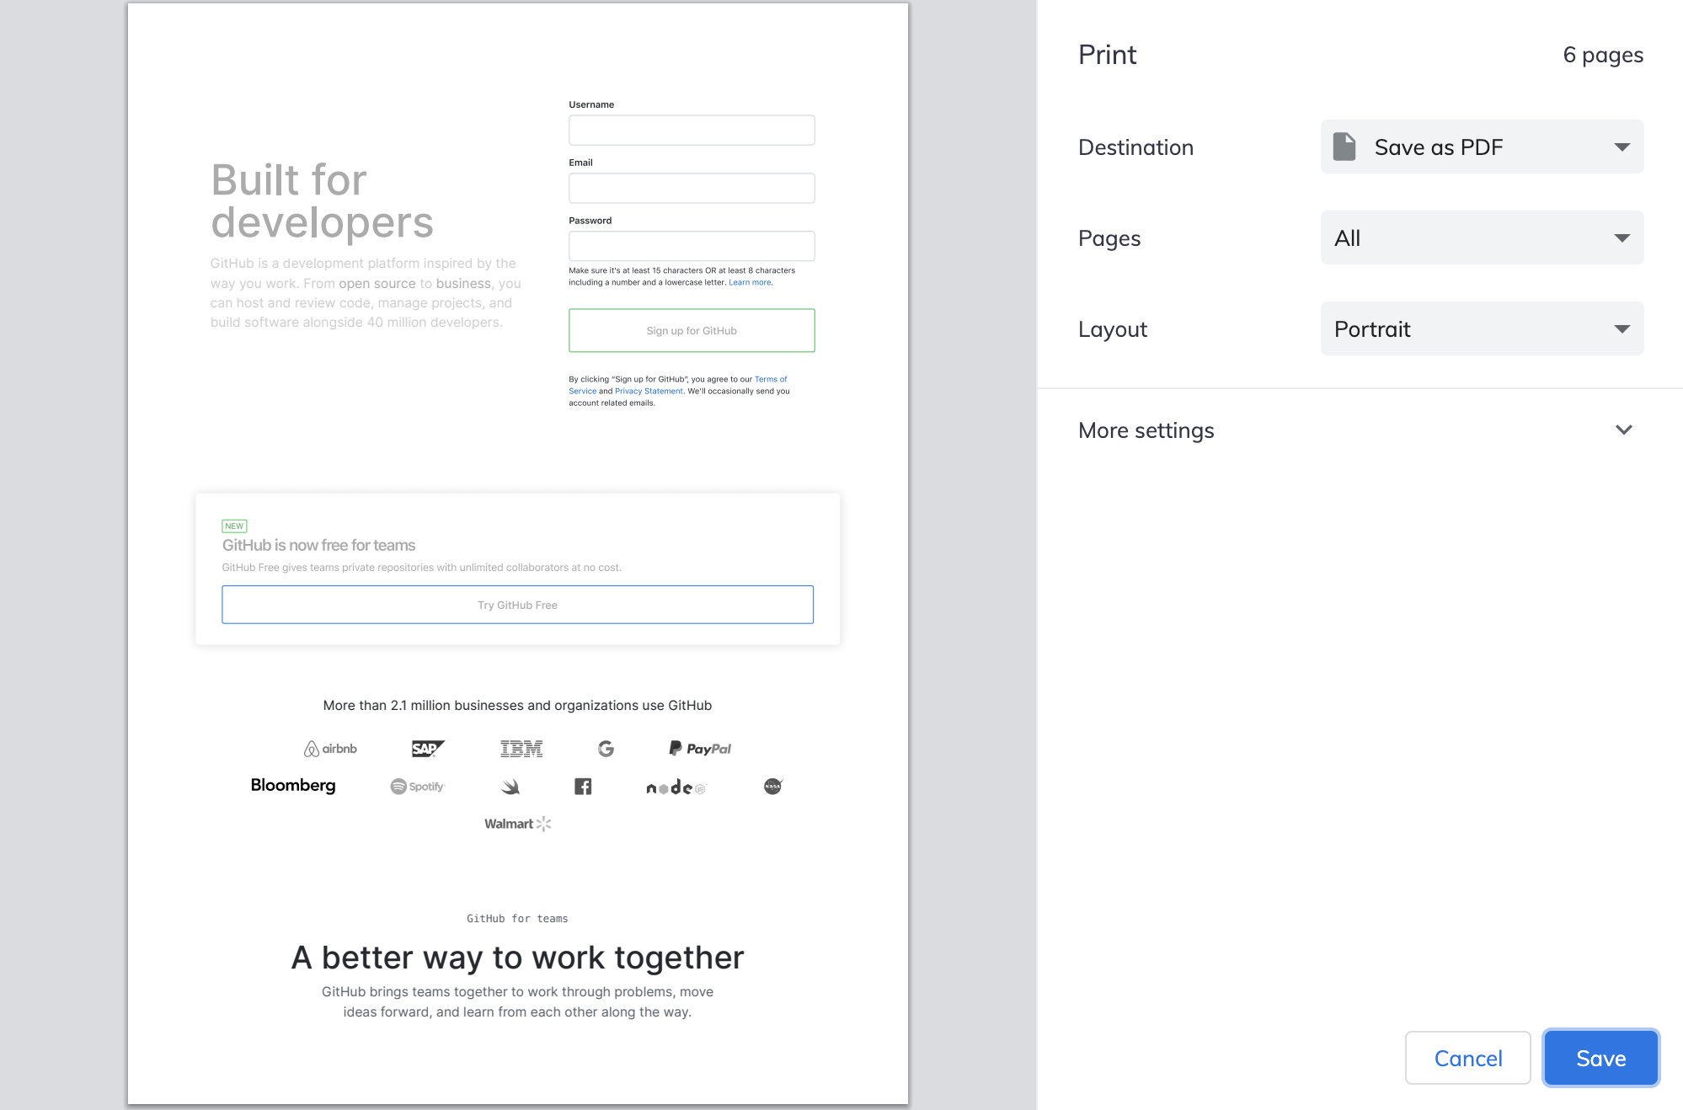The image size is (1683, 1110).
Task: Cancel the print dialog
Action: click(1467, 1058)
